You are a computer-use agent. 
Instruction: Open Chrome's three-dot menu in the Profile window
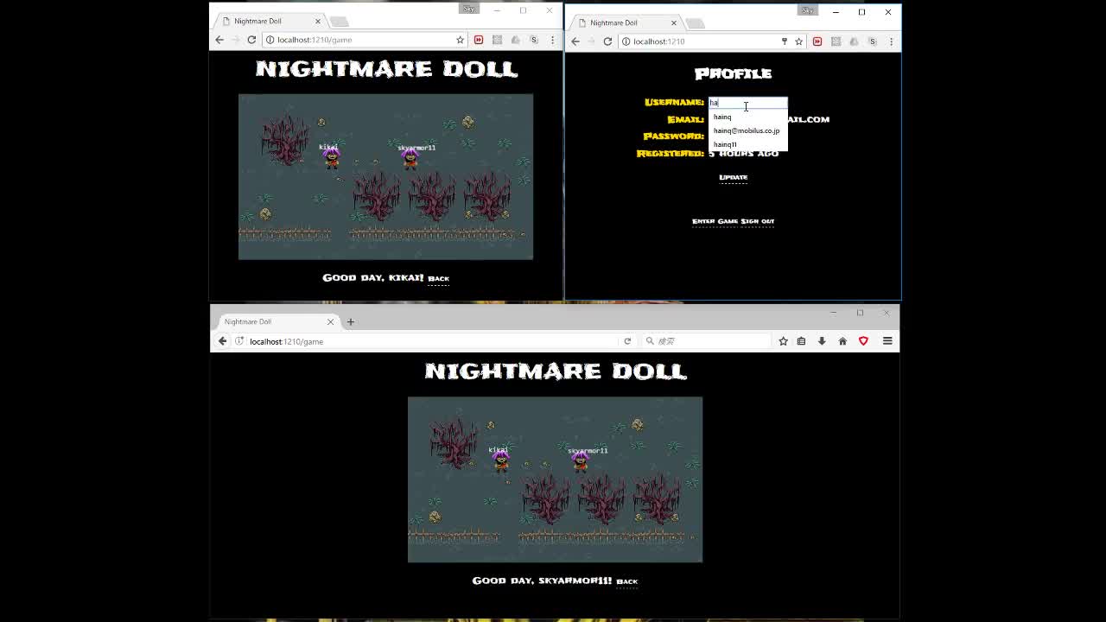(x=892, y=41)
